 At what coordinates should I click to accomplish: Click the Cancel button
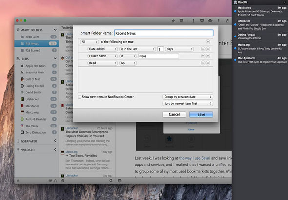174,115
